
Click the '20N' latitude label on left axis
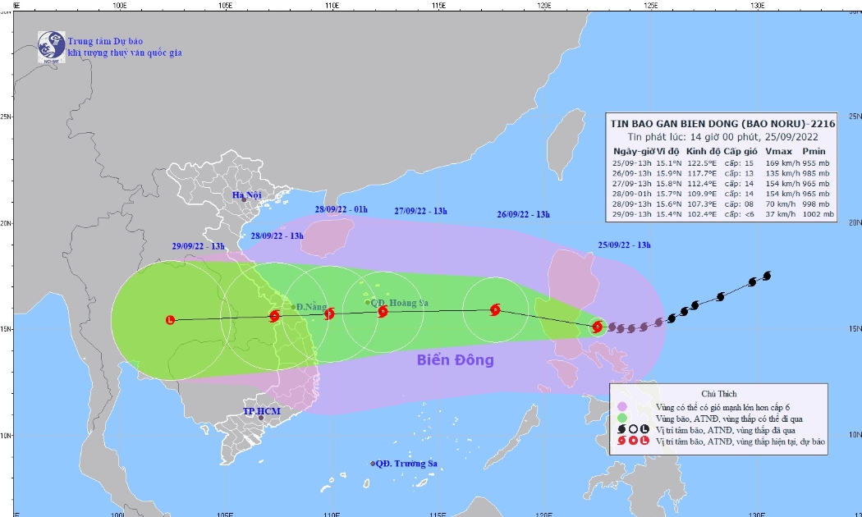[x=6, y=223]
